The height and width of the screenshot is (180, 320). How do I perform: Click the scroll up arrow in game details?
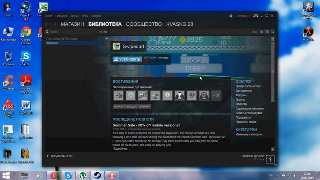[273, 39]
